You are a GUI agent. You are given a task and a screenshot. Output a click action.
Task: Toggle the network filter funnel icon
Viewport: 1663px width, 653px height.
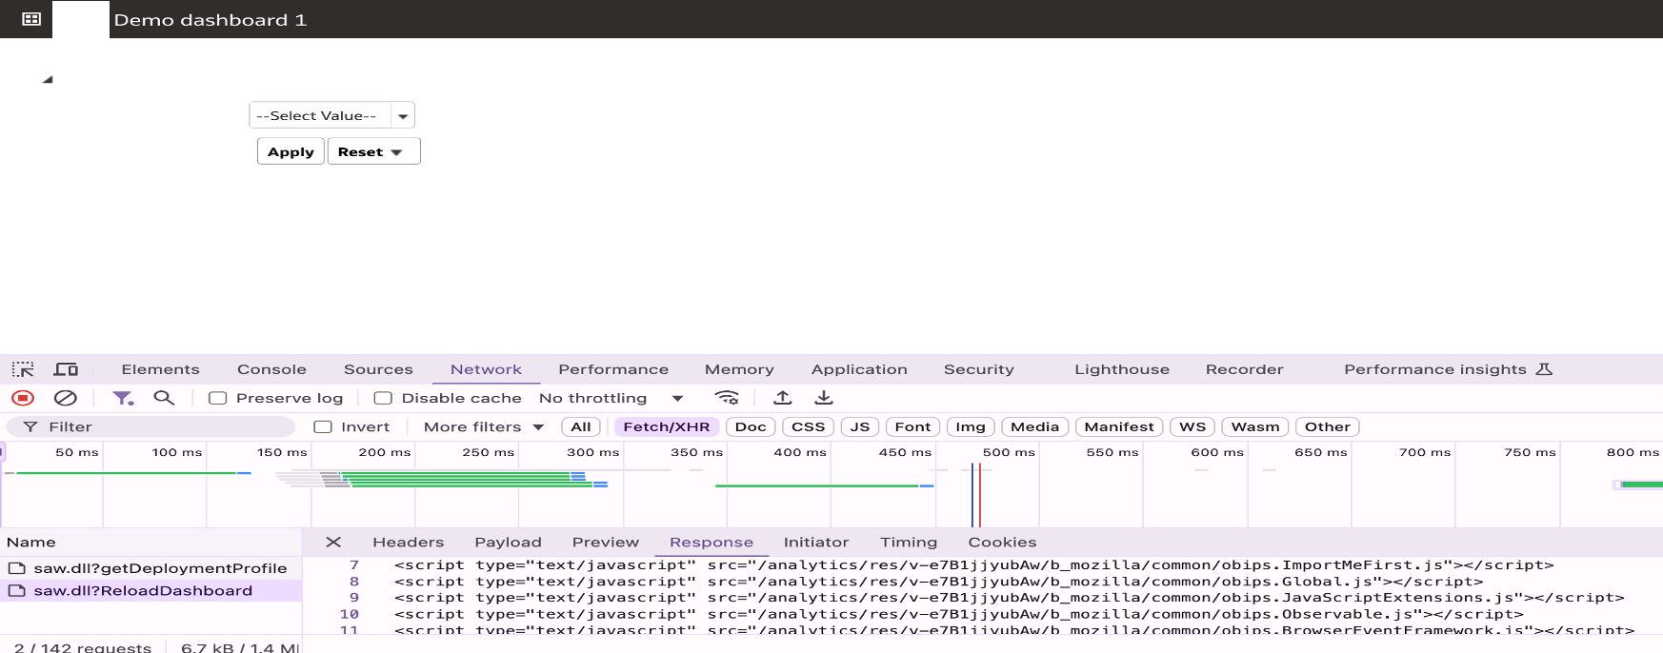[123, 398]
